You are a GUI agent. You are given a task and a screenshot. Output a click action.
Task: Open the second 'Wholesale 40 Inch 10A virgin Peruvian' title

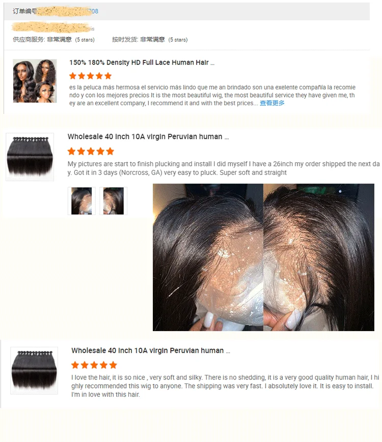coord(151,350)
